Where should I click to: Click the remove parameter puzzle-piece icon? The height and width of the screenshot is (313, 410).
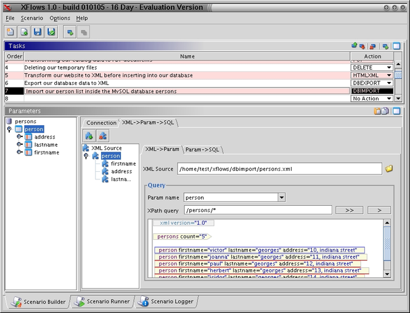pos(103,135)
